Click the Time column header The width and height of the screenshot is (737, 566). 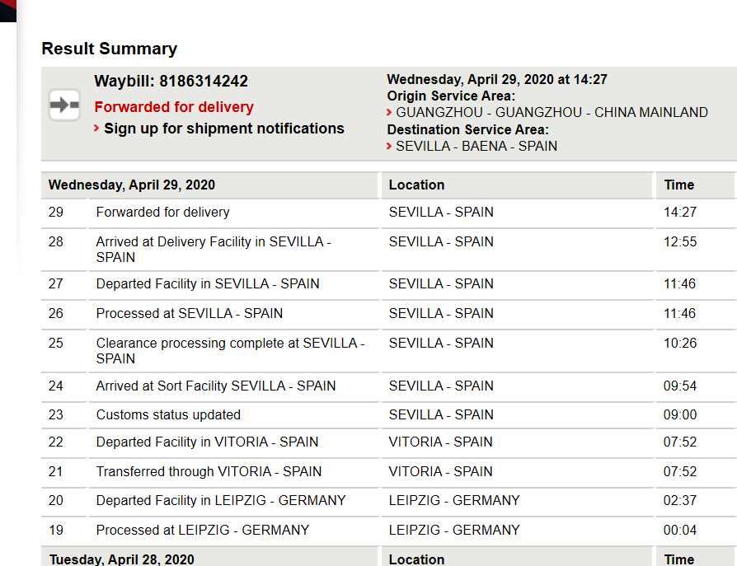(x=678, y=185)
